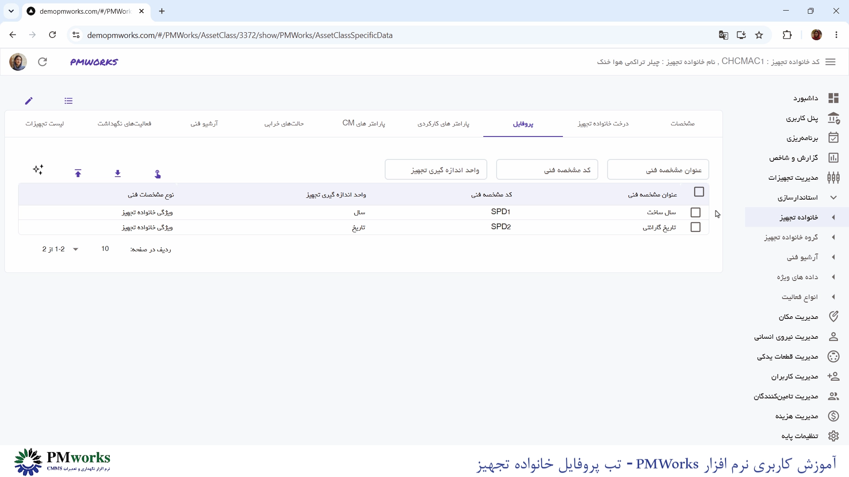Switch to لیست تجهیزات tab
This screenshot has width=849, height=477.
pos(45,124)
